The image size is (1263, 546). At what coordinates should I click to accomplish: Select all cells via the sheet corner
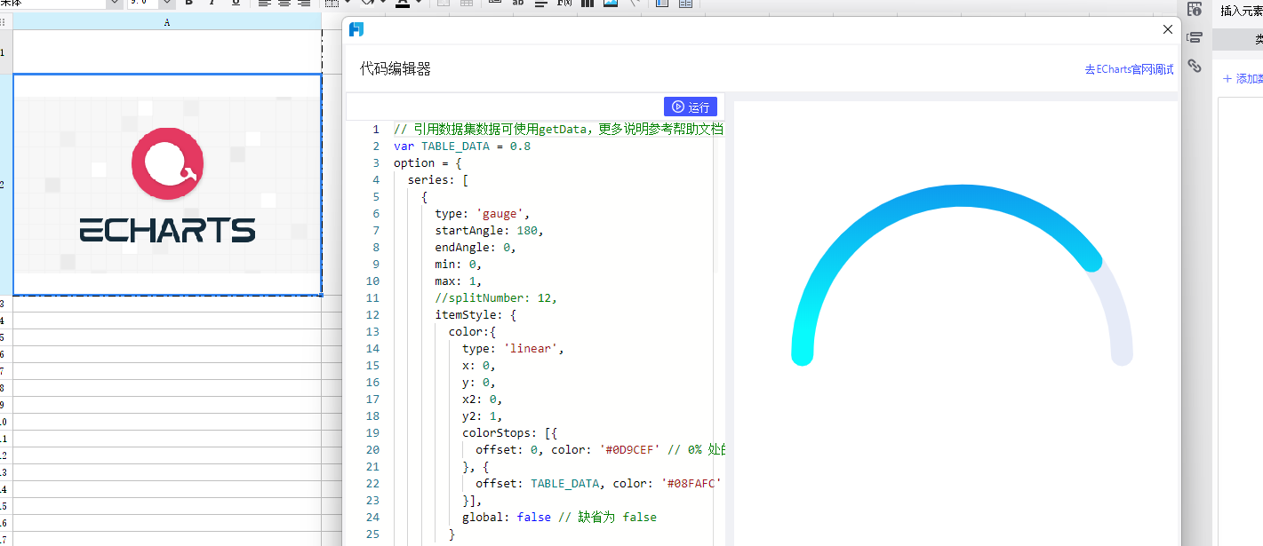(6, 22)
